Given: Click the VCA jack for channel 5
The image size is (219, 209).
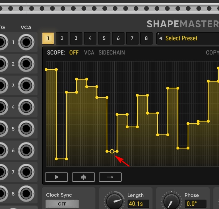Looking at the screenshot, I should tap(26, 129).
